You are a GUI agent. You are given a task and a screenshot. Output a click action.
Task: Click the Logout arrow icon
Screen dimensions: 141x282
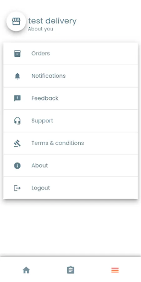(x=17, y=188)
